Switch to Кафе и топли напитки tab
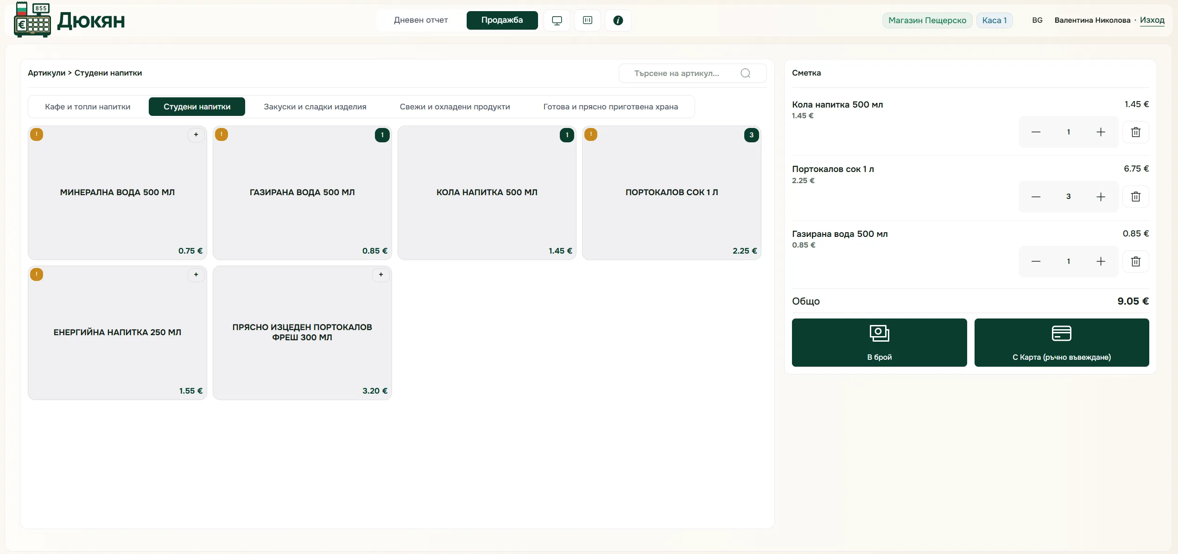 tap(88, 107)
